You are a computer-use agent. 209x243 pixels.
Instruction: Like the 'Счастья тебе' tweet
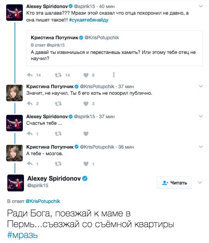(86, 134)
